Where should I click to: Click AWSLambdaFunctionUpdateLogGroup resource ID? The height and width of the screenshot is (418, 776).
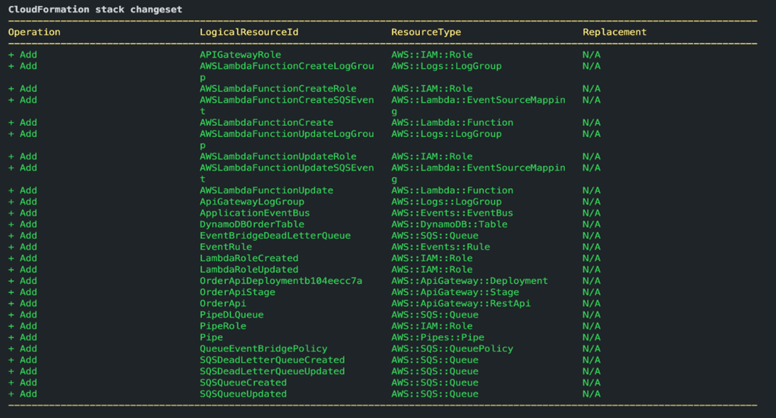click(x=287, y=140)
